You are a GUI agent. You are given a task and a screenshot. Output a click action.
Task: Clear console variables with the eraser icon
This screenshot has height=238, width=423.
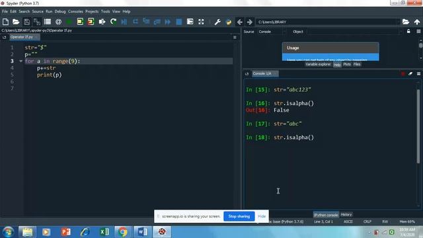pos(410,73)
